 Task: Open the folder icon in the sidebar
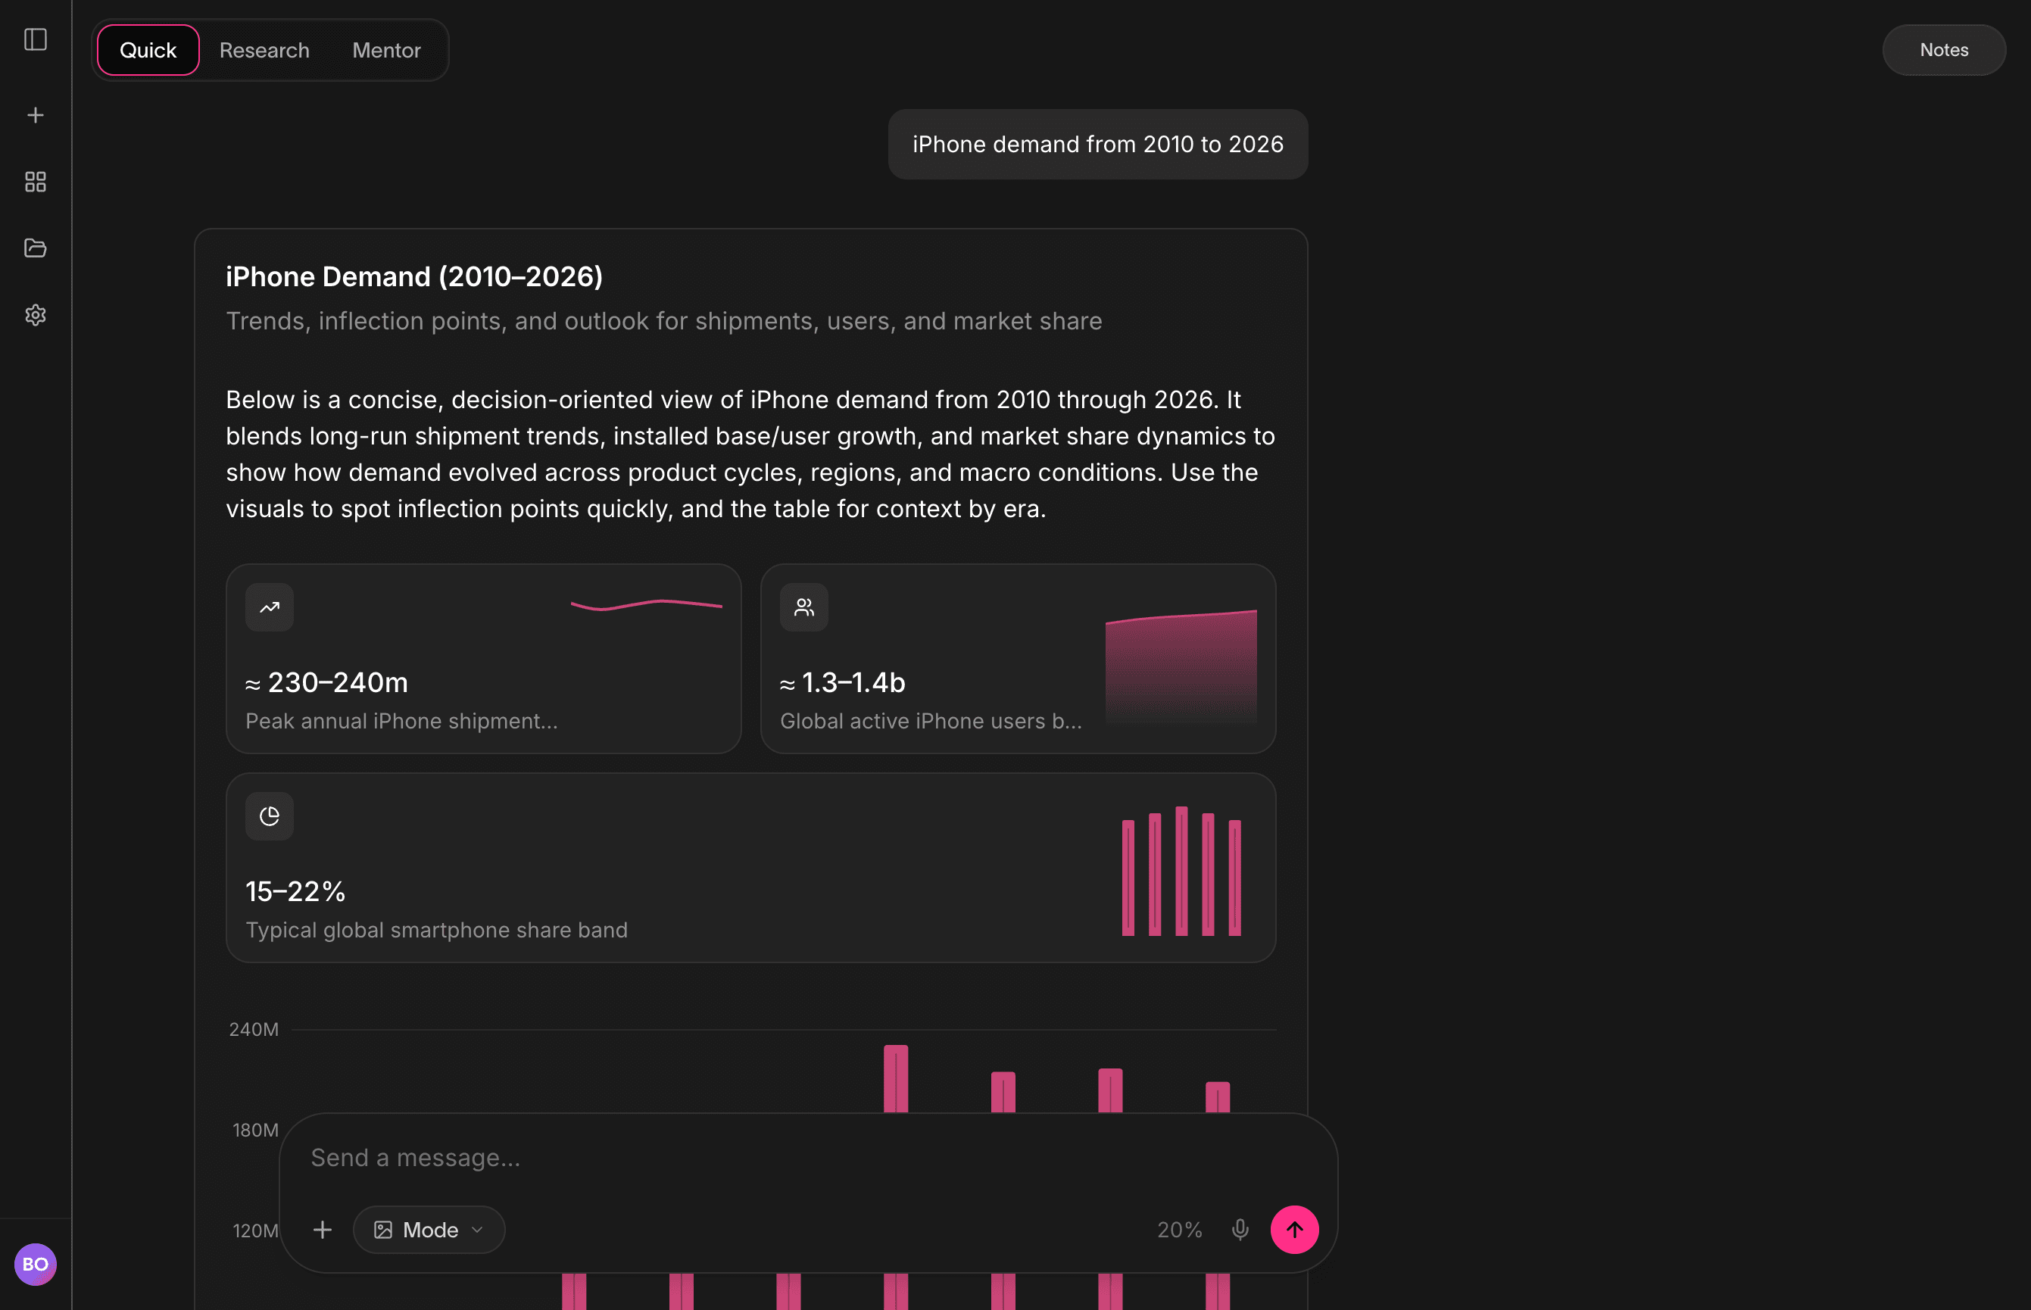[36, 248]
